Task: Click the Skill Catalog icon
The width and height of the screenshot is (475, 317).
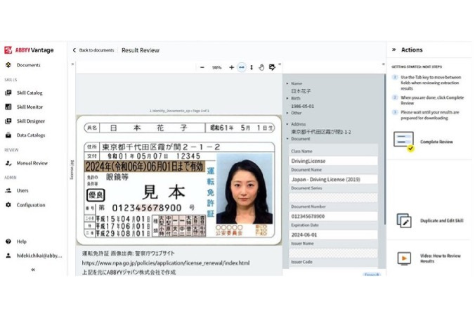Action: coord(8,93)
